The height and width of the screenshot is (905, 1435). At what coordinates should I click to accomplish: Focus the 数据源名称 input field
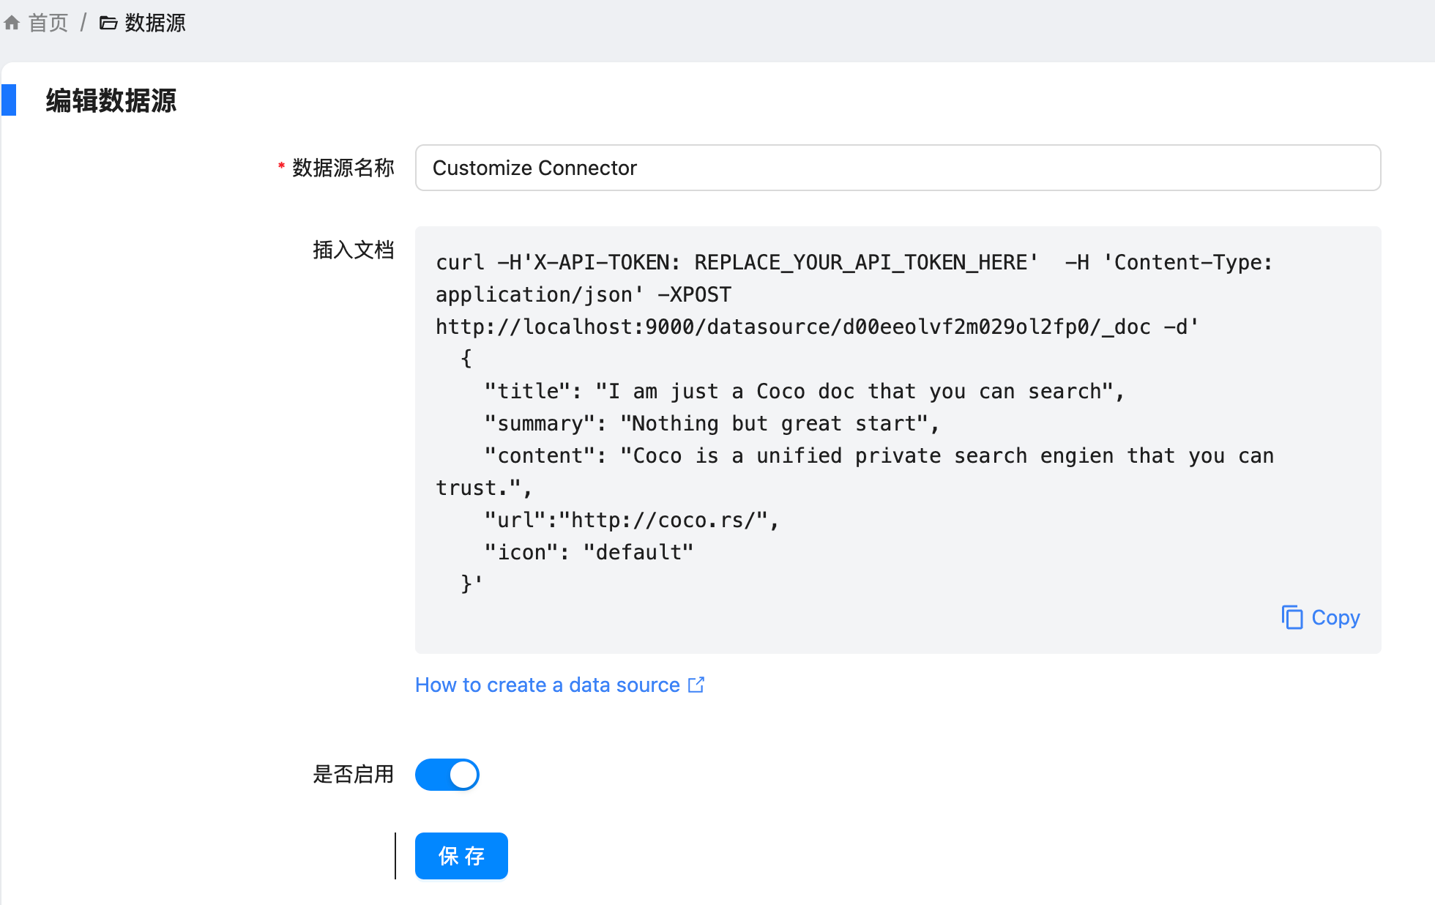(898, 168)
